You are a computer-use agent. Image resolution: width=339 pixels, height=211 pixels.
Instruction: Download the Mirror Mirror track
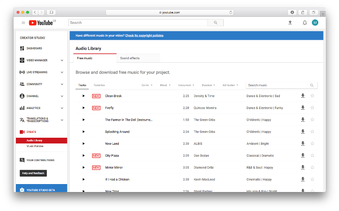(x=303, y=167)
